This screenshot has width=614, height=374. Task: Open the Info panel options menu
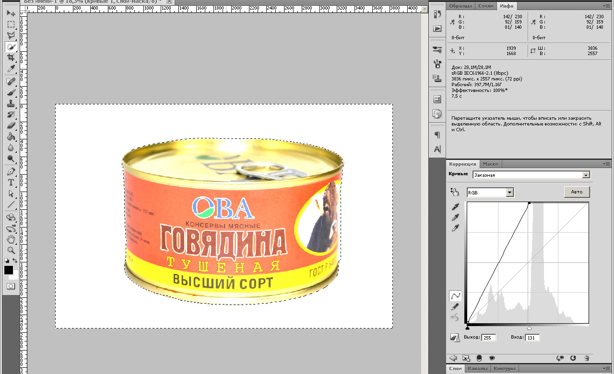tap(607, 5)
